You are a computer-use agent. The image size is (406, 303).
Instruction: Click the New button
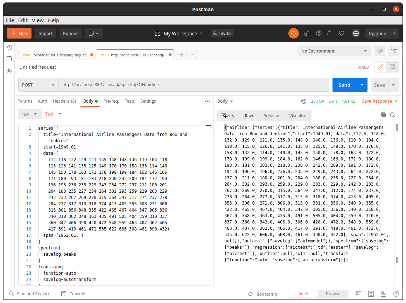pos(19,33)
